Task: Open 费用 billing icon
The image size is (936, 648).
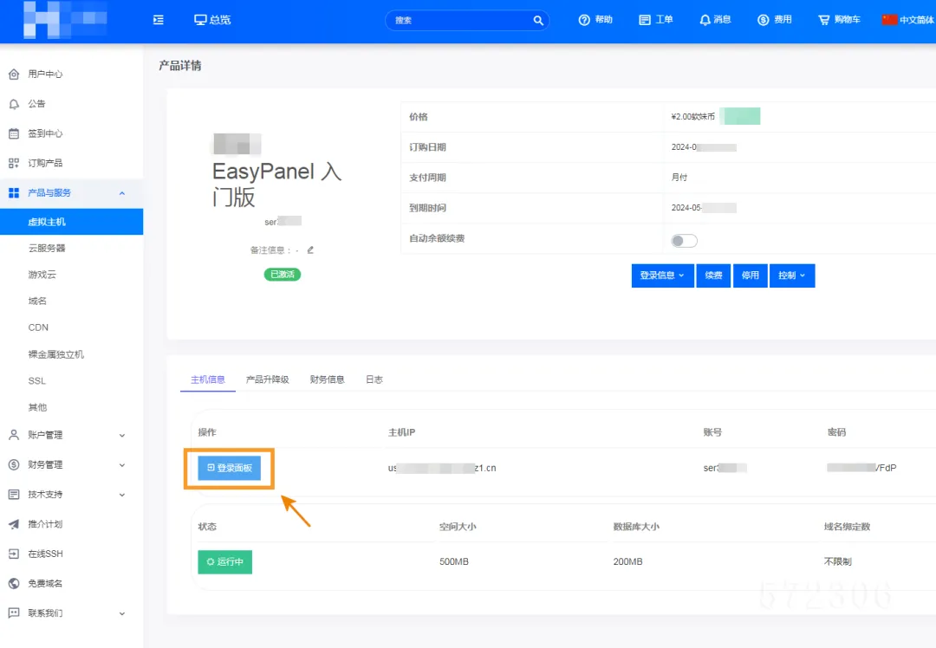Action: [x=763, y=20]
